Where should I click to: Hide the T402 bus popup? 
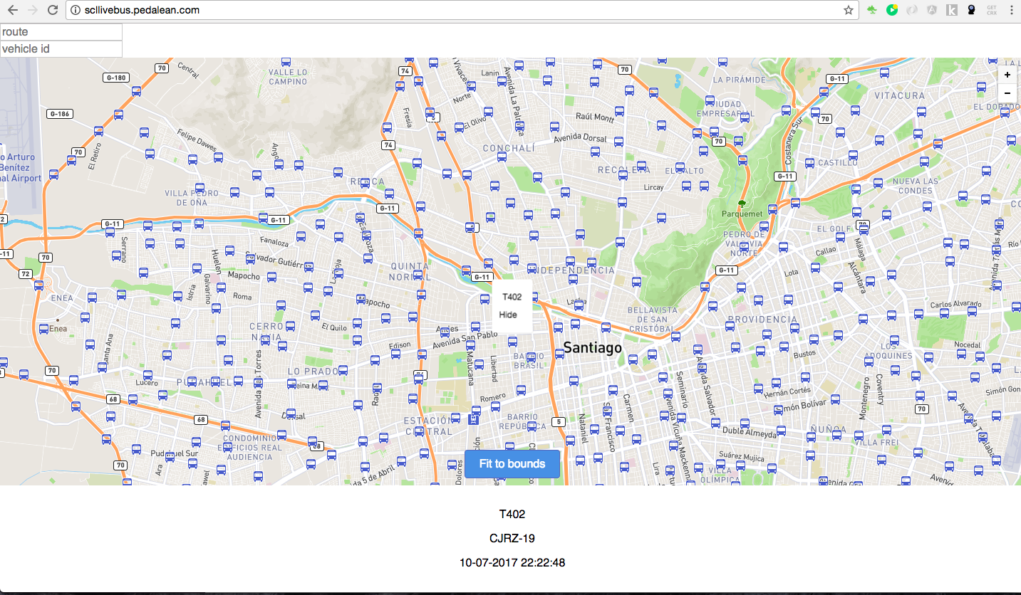click(508, 315)
